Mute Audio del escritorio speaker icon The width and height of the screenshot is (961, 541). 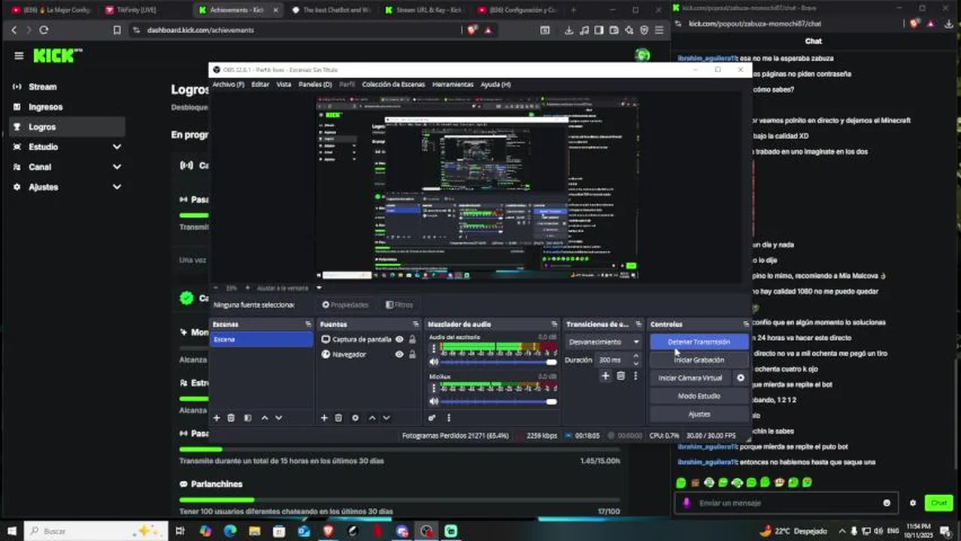tap(434, 362)
